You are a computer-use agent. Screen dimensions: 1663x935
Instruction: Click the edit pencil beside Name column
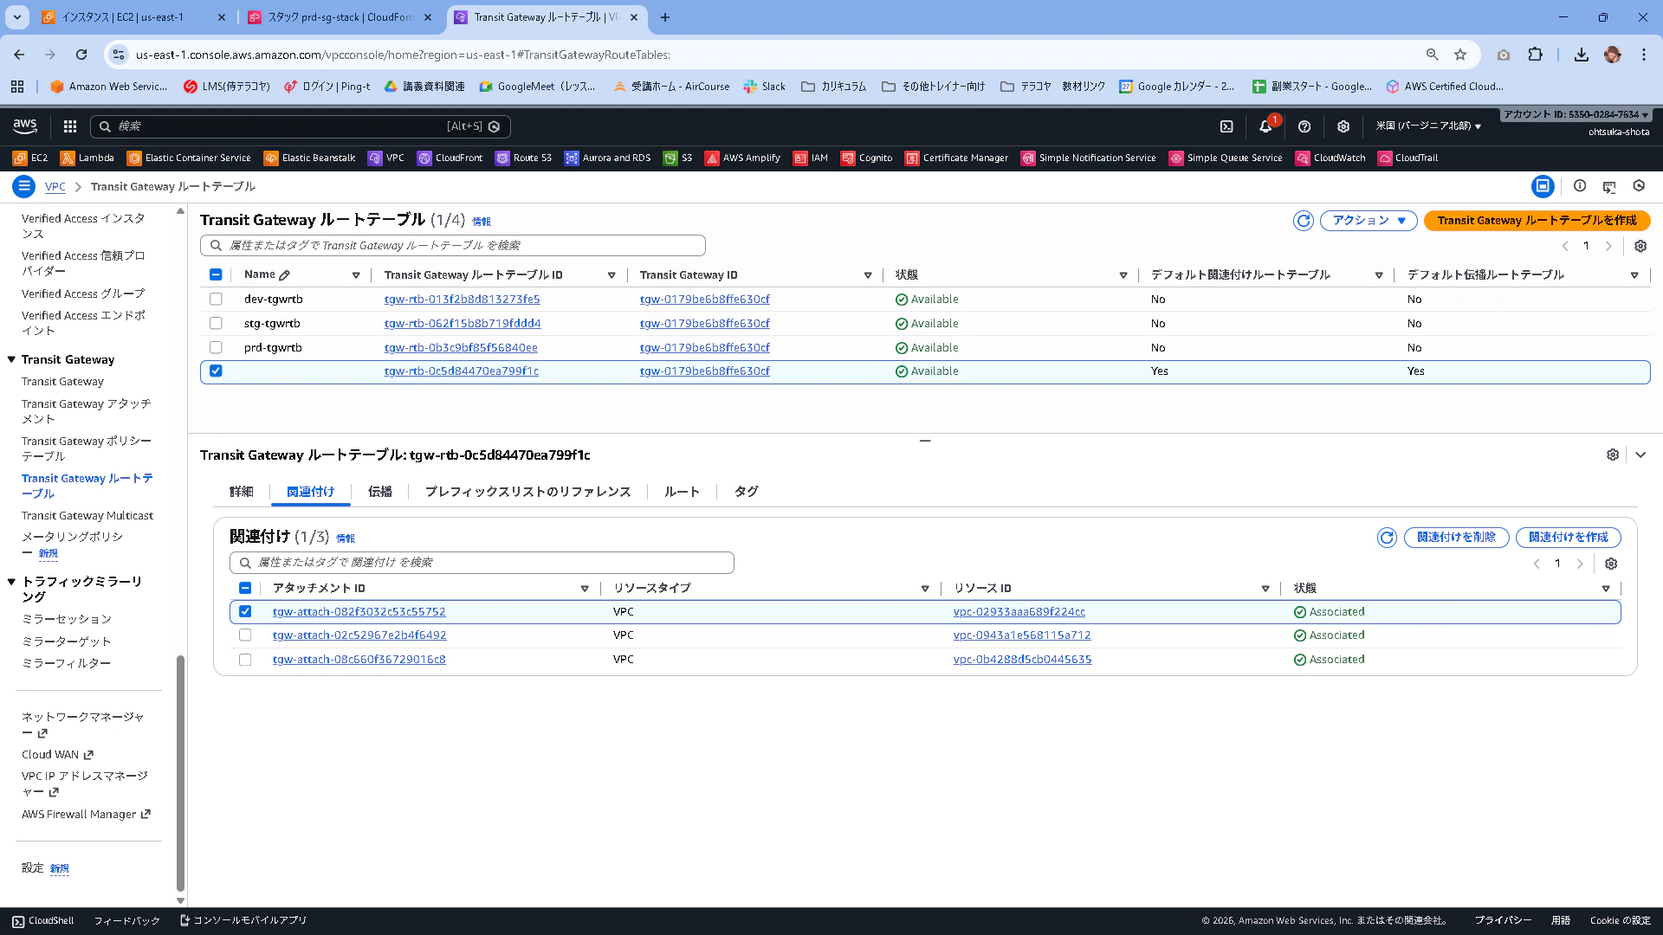[x=285, y=275]
